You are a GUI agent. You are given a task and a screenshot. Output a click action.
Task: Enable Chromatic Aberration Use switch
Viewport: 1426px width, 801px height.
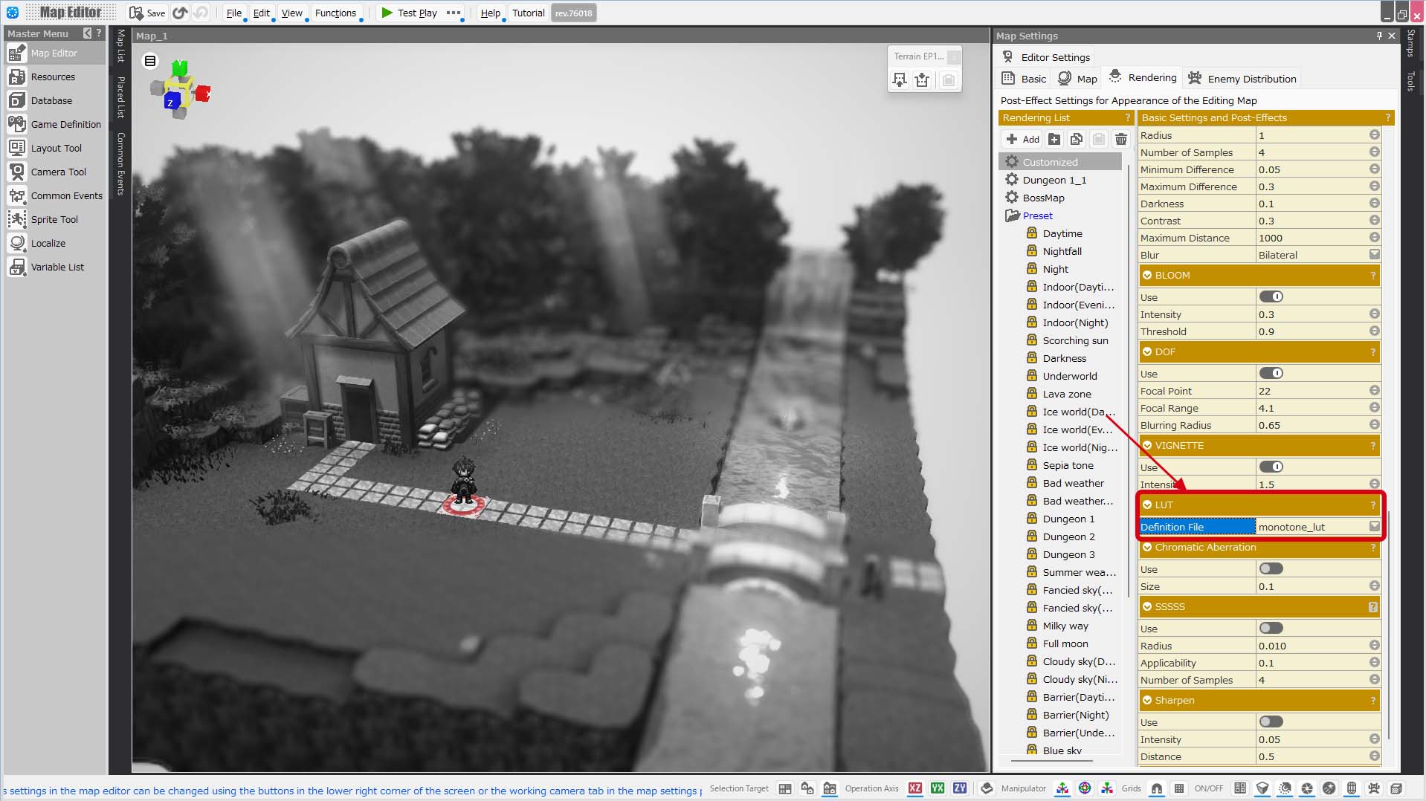tap(1271, 568)
